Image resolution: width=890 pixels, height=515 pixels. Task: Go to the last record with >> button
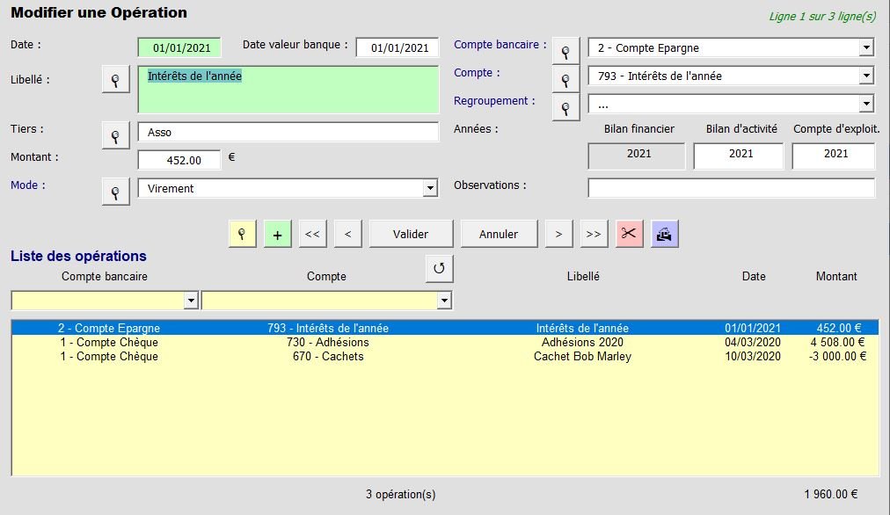tap(594, 234)
